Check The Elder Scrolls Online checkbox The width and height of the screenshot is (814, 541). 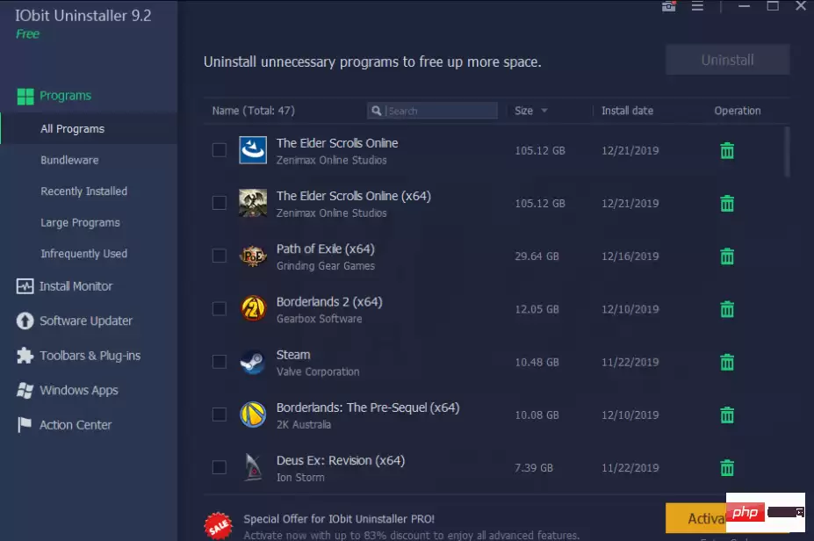point(219,150)
